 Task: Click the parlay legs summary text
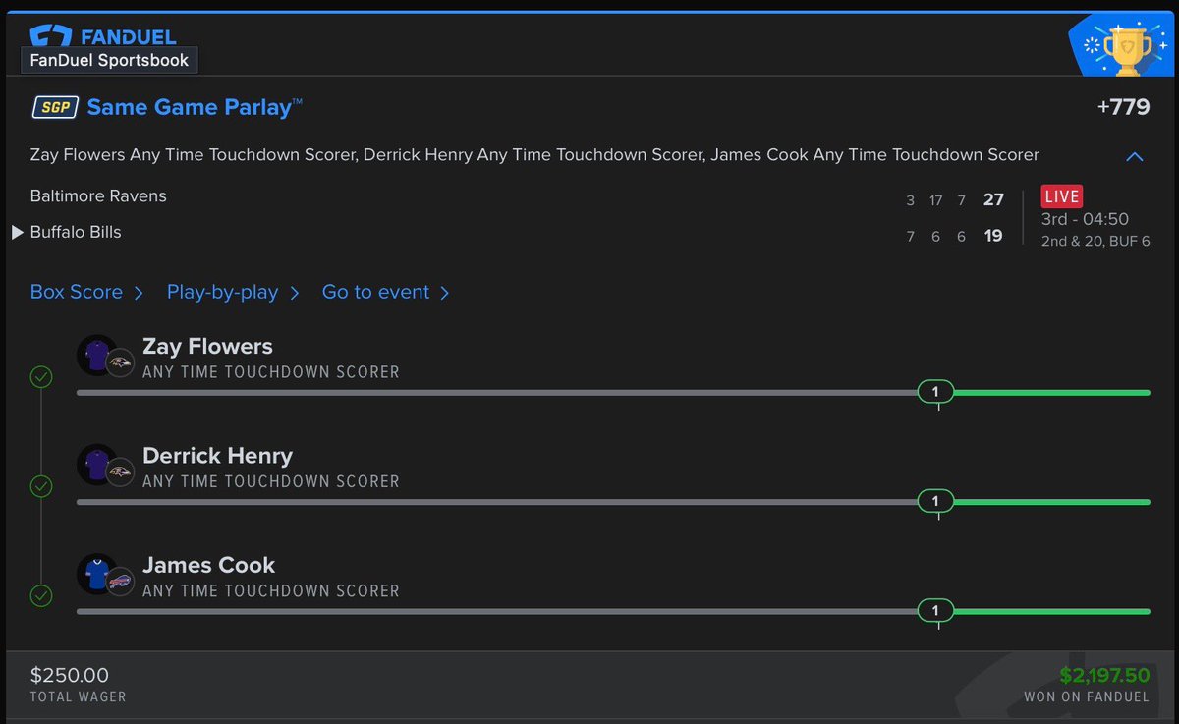[x=534, y=154]
